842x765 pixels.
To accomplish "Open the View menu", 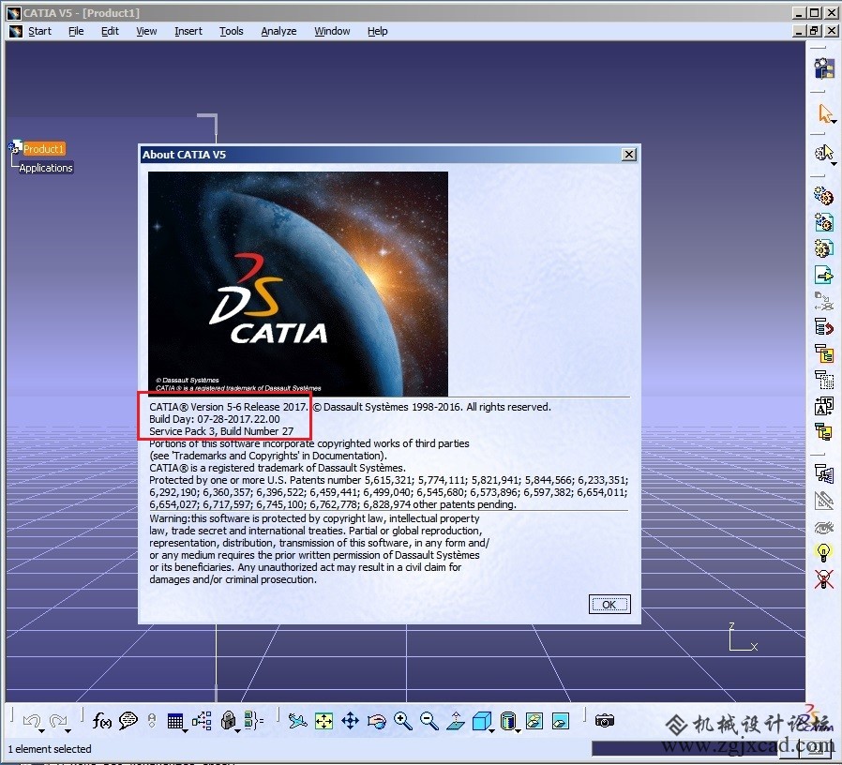I will (x=146, y=31).
